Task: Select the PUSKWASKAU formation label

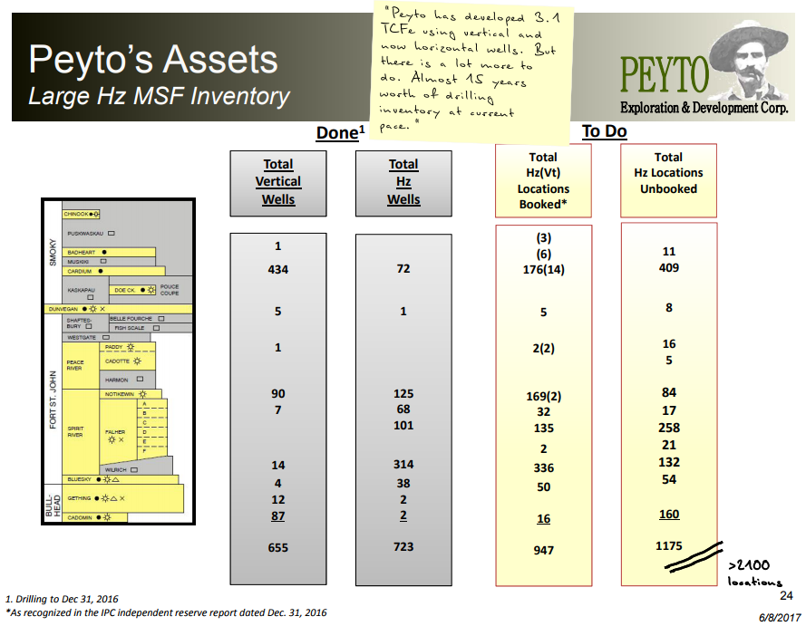Action: [85, 234]
